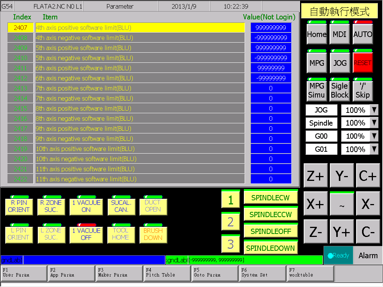Click the rapid tilde jog button

341,204
